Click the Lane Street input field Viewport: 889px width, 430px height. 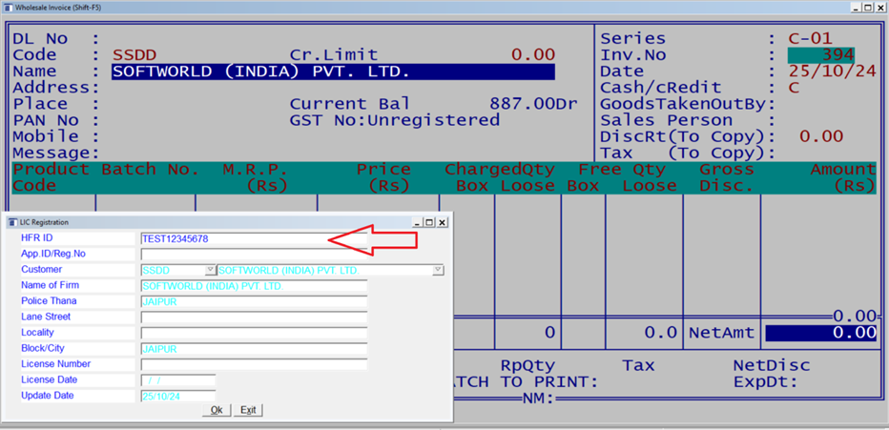[x=254, y=317]
